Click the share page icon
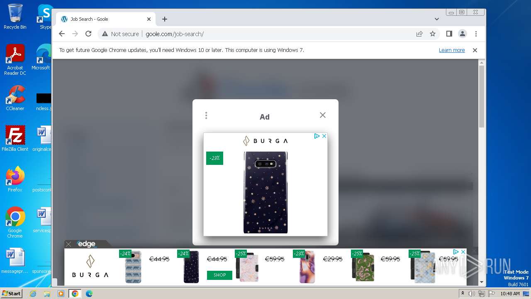This screenshot has width=531, height=299. click(419, 34)
